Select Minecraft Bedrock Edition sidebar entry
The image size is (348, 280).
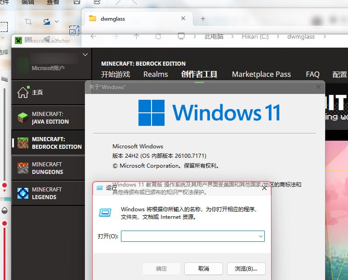(48, 143)
